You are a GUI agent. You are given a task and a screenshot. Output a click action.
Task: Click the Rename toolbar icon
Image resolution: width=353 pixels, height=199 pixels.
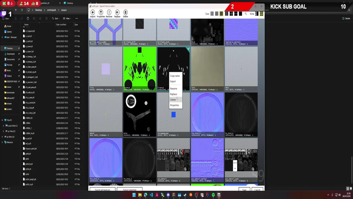[109, 14]
